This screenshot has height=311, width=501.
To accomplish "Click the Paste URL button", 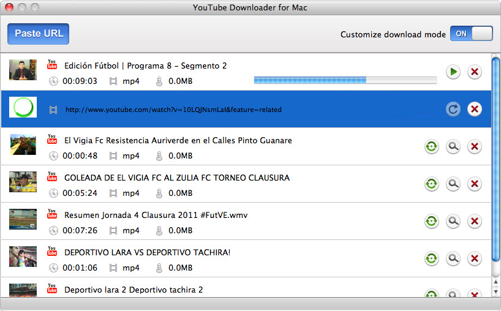I will coord(39,34).
